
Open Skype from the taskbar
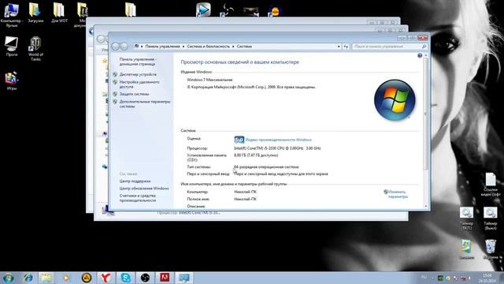tap(125, 278)
